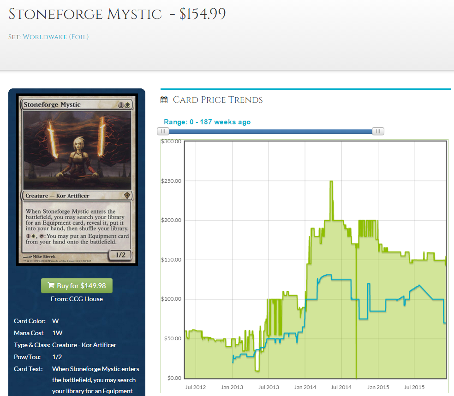
Task: Open the Worldwake (Foil) set link
Action: pos(55,37)
